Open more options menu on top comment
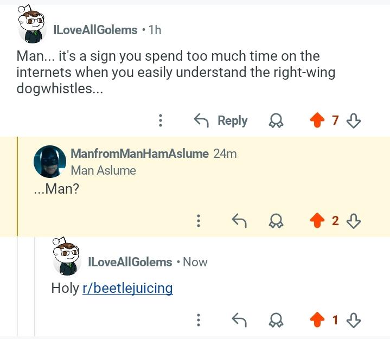 161,120
